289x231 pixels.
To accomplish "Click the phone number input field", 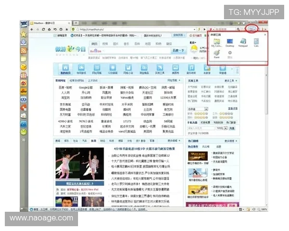I will 201,128.
